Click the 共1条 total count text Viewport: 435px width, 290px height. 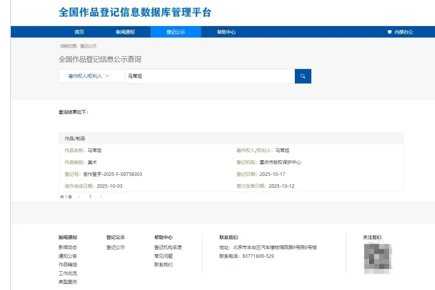(66, 197)
